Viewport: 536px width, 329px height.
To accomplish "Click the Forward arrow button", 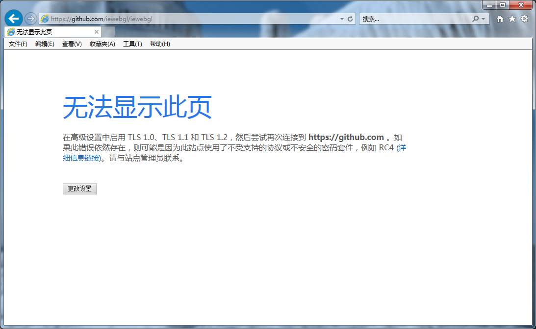I will coord(31,19).
